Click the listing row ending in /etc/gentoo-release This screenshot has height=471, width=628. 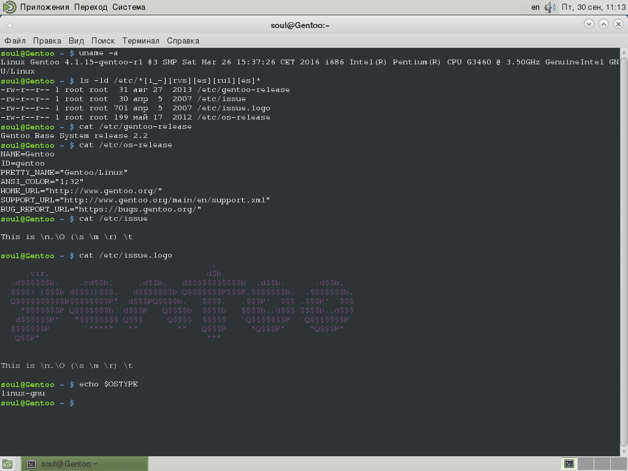pyautogui.click(x=145, y=90)
